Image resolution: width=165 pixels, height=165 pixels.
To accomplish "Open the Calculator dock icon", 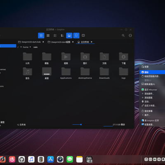I will pos(41,159).
